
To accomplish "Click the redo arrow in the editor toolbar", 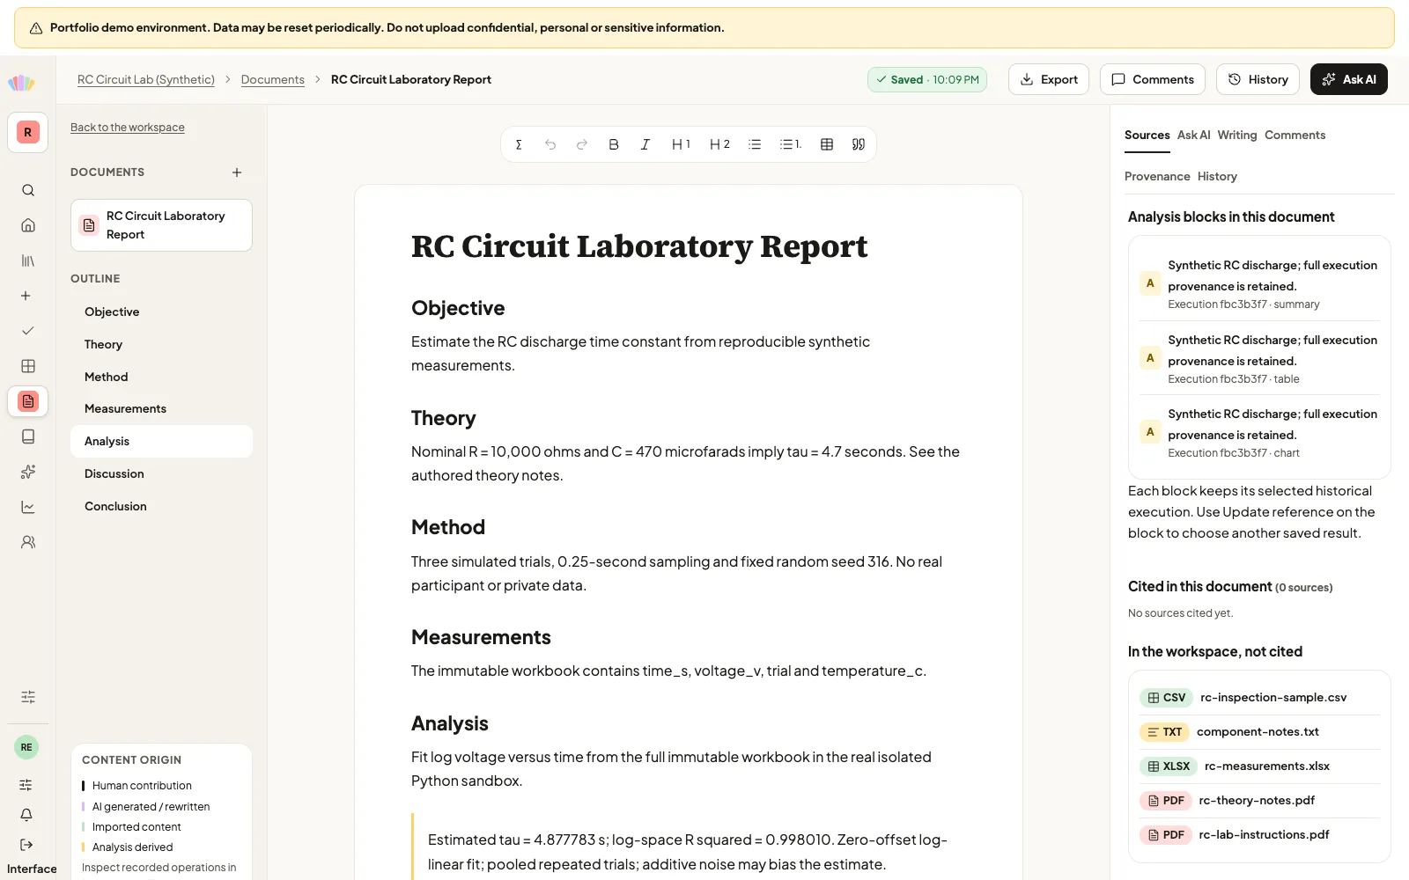I will pyautogui.click(x=582, y=144).
